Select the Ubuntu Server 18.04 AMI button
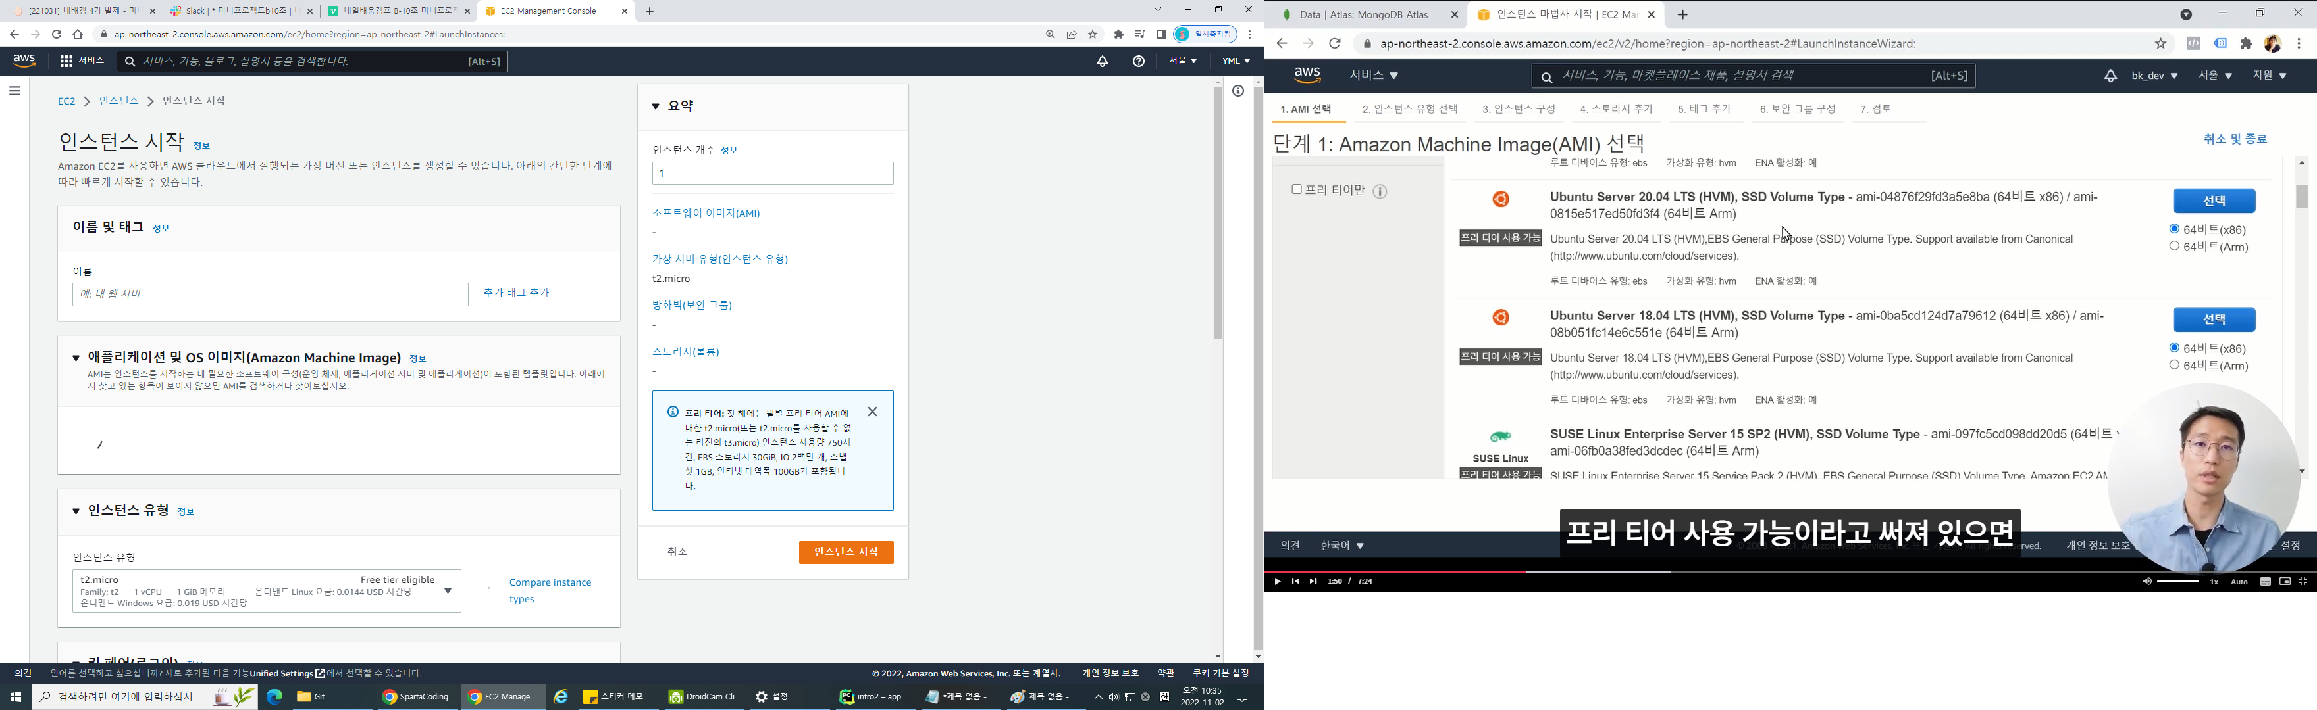Image resolution: width=2317 pixels, height=710 pixels. click(x=2214, y=320)
